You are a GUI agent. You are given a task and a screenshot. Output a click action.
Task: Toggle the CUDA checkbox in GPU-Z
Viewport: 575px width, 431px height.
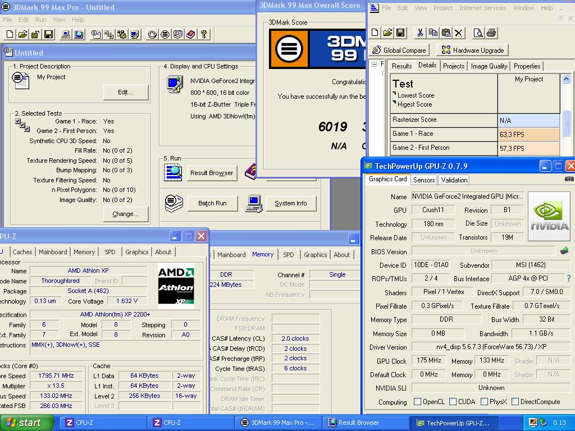point(453,402)
